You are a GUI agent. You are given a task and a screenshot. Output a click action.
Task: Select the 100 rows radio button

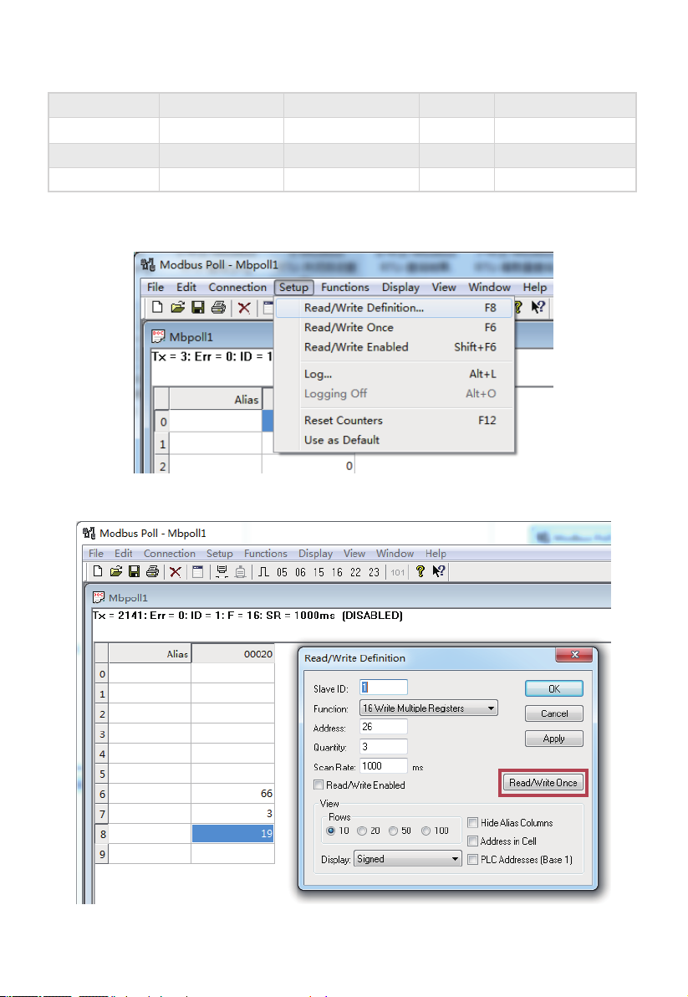426,831
